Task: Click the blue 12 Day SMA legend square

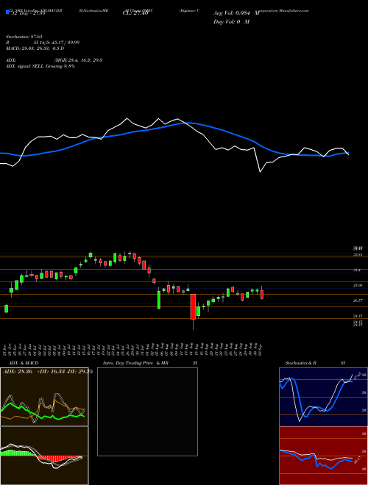Action: click(x=8, y=12)
